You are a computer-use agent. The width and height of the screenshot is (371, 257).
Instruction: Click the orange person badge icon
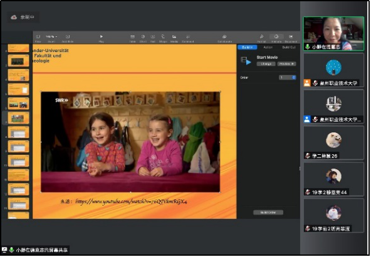click(x=307, y=83)
